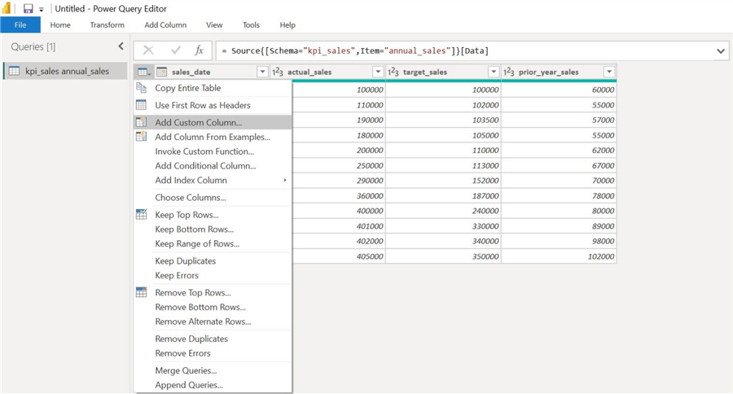Confirm formula with checkmark icon
The image size is (733, 394).
pos(176,50)
